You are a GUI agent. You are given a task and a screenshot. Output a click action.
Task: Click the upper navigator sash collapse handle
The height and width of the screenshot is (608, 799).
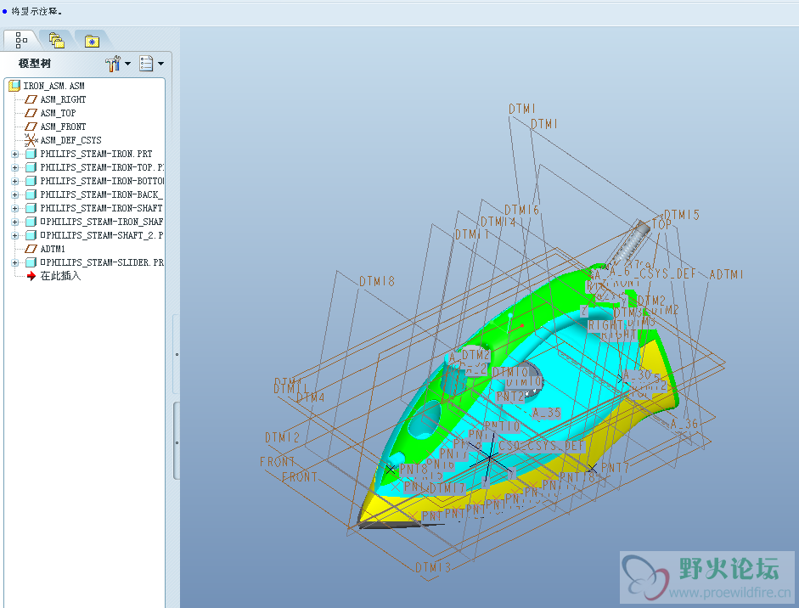177,354
